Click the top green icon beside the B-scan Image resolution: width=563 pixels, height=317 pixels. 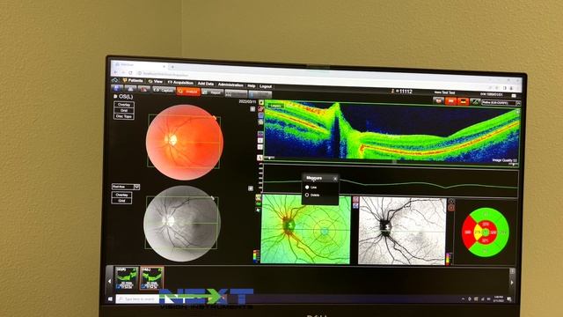pyautogui.click(x=261, y=103)
